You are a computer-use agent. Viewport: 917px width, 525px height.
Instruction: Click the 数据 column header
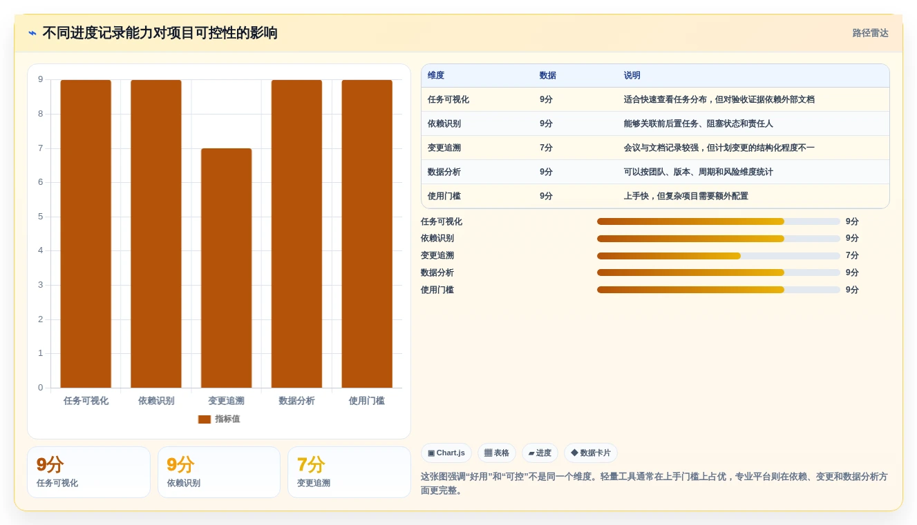tap(548, 75)
